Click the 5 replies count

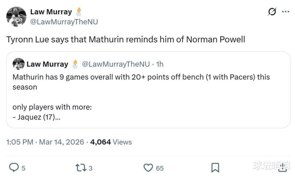tap(23, 168)
